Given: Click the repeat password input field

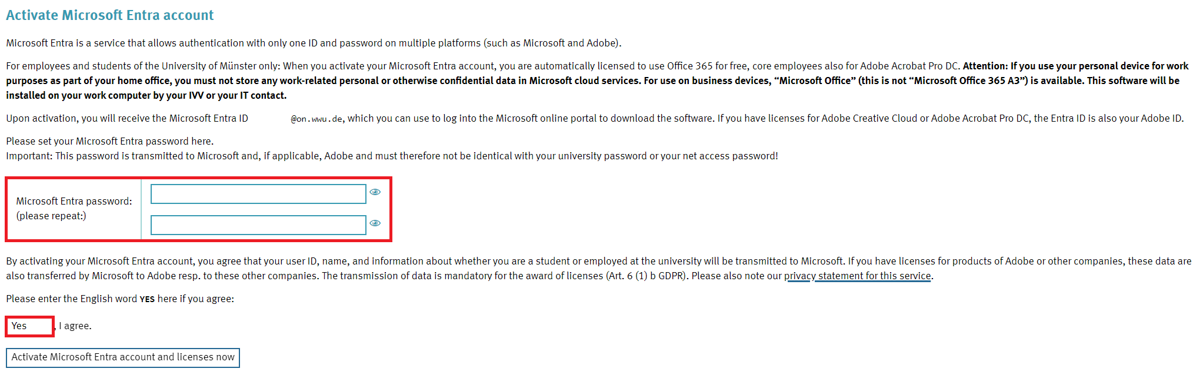Looking at the screenshot, I should click(258, 225).
